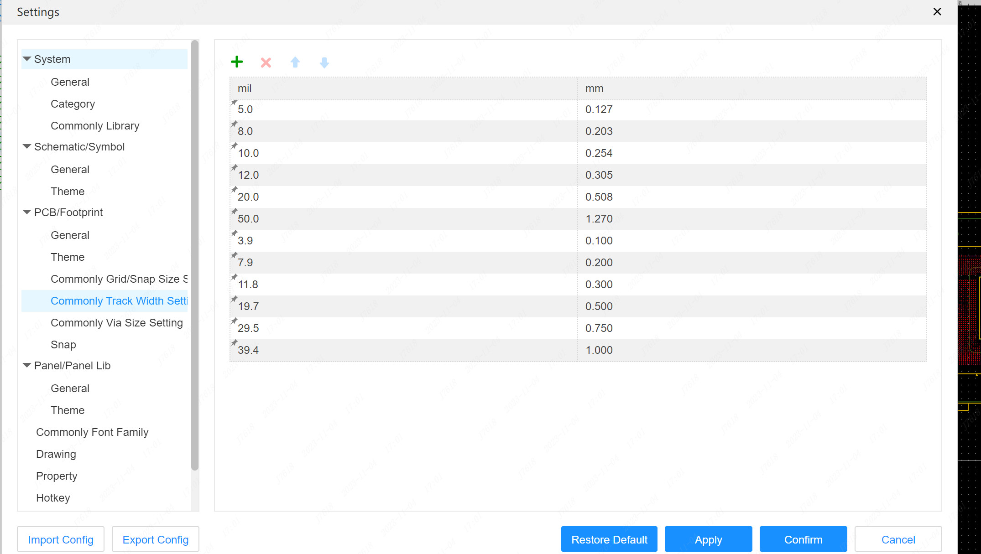Open the Hotkey settings page
This screenshot has width=981, height=554.
coord(53,498)
